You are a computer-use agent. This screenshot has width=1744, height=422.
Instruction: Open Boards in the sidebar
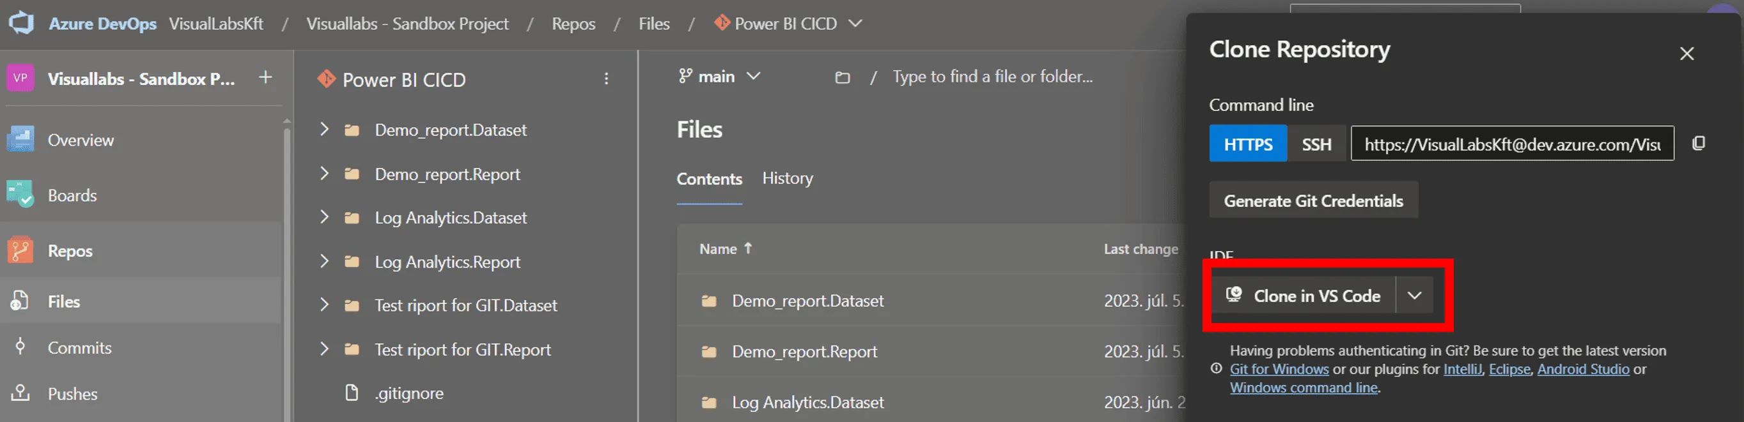tap(72, 195)
